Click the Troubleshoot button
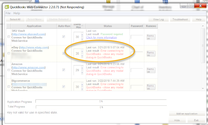 pyautogui.click(x=180, y=20)
